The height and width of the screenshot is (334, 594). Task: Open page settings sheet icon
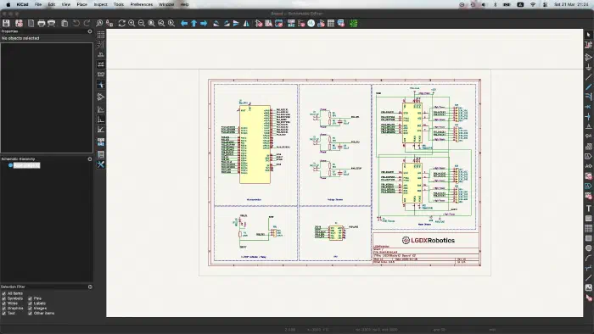pyautogui.click(x=31, y=24)
